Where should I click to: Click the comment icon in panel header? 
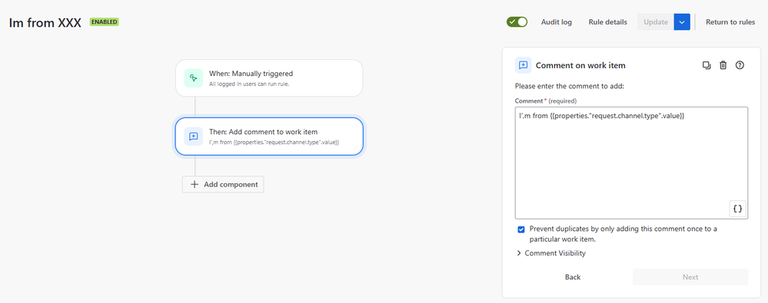tap(523, 65)
